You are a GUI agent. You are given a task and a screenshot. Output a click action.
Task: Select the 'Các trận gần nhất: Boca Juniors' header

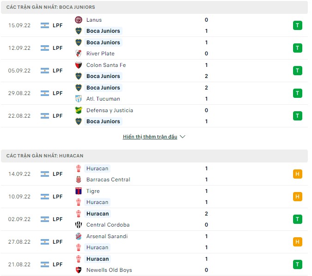tap(51, 7)
